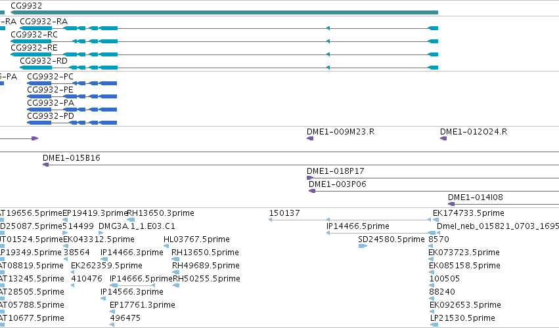This screenshot has height=328, width=559.
Task: Select the RH49689.5prime EST label
Action: (206, 266)
